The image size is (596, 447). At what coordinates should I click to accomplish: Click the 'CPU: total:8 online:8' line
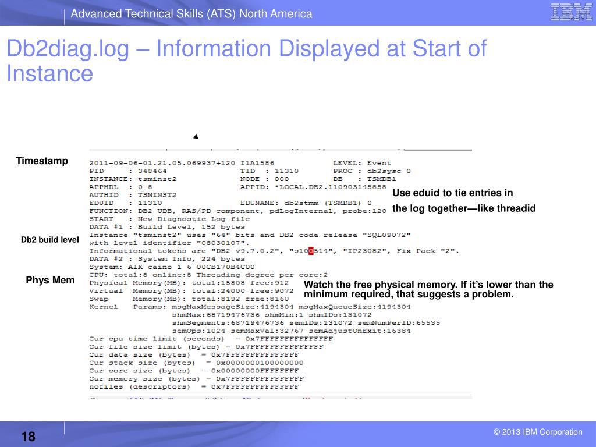click(209, 275)
